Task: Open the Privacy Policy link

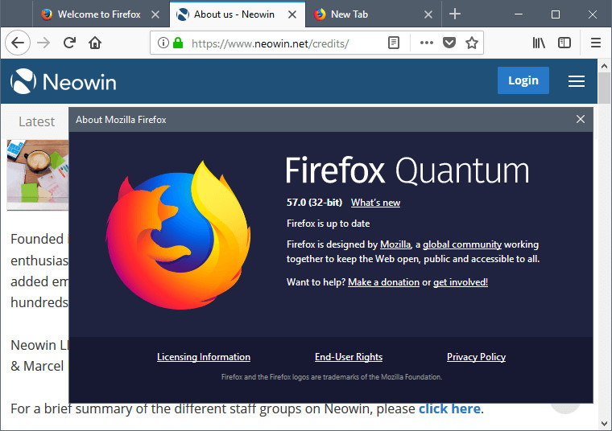Action: click(476, 357)
